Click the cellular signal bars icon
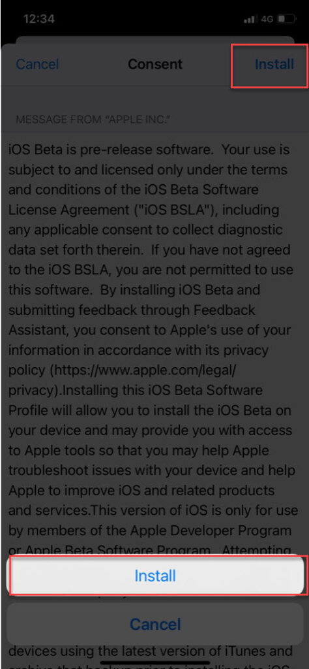309x669 pixels. (x=250, y=19)
